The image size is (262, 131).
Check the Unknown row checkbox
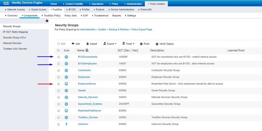click(58, 124)
